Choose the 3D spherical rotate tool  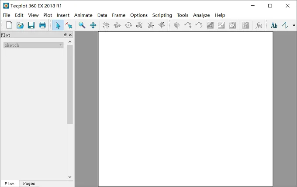point(106,25)
